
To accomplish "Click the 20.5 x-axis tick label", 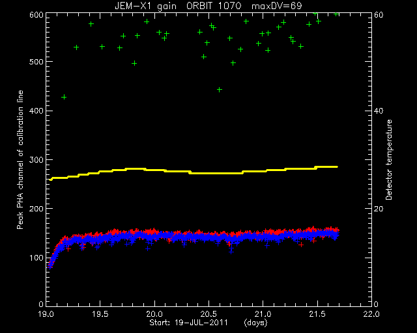I will click(208, 314).
